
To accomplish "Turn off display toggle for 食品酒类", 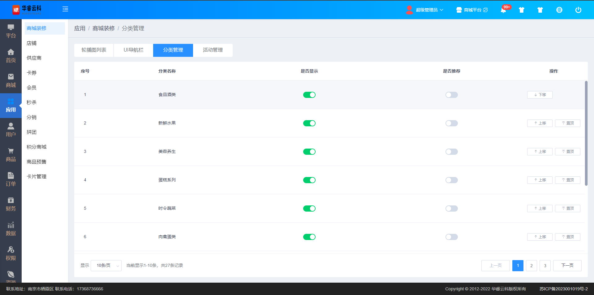I will point(309,95).
